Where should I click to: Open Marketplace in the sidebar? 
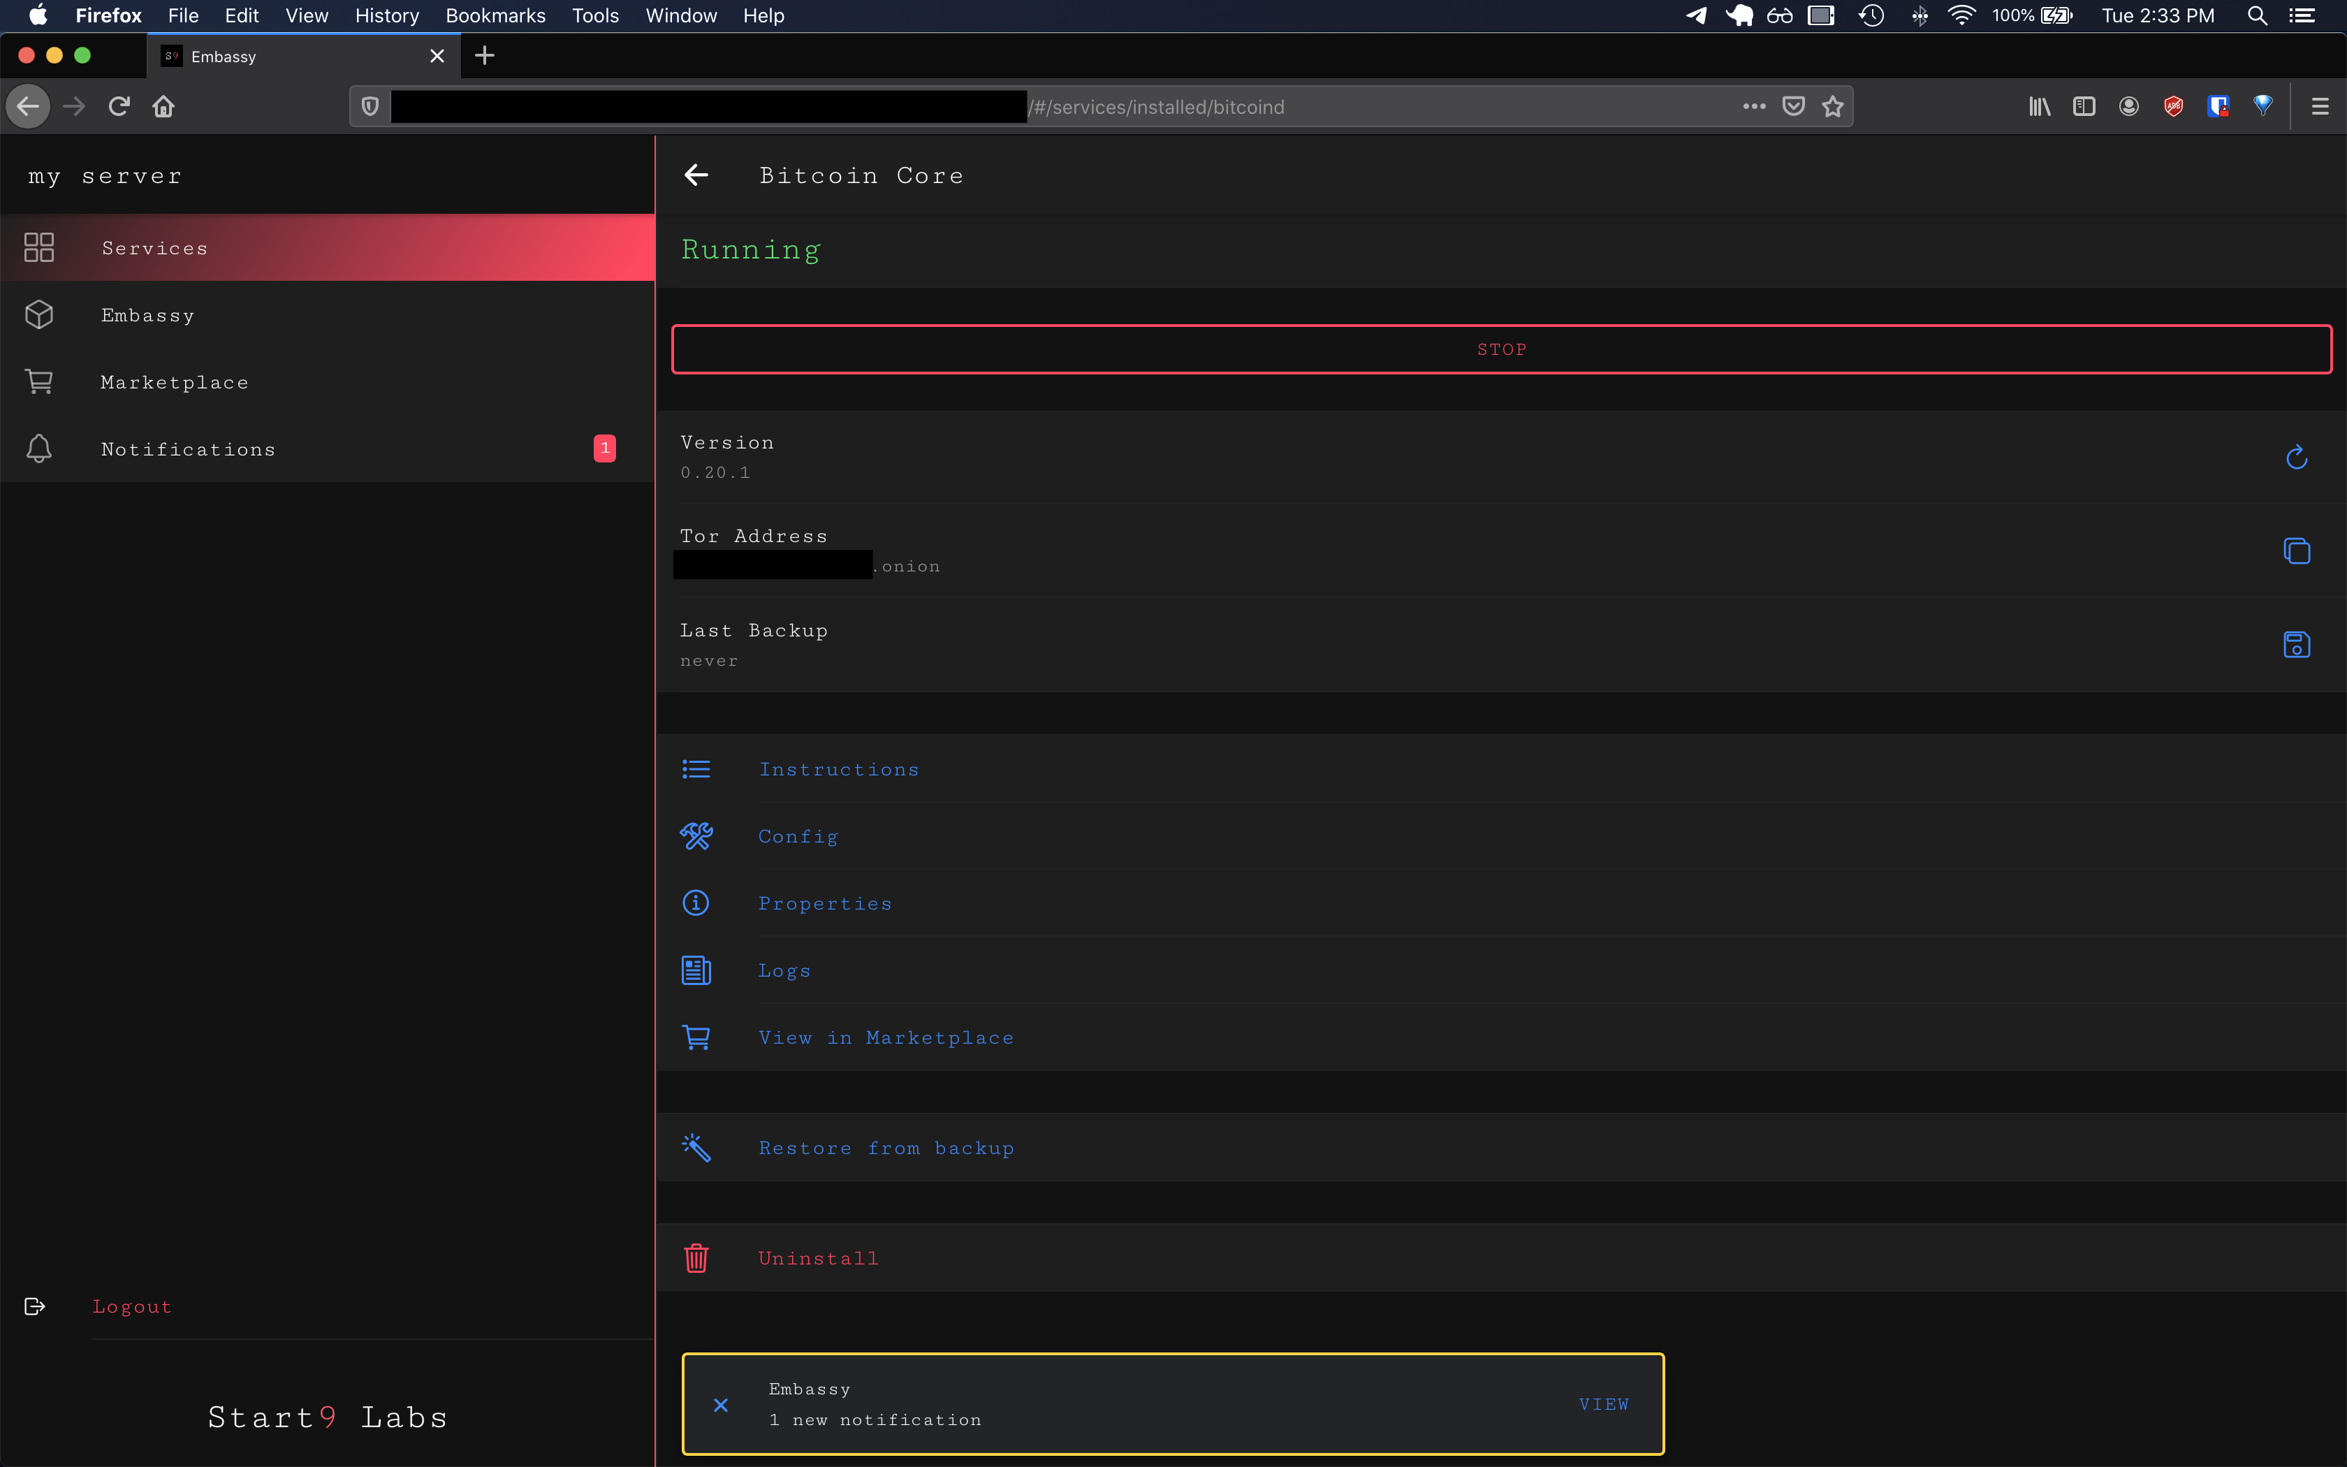(175, 382)
